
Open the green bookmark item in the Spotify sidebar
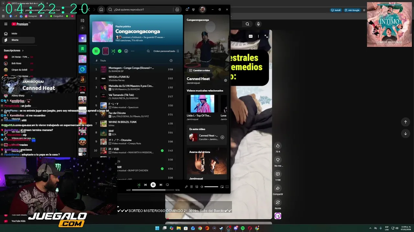tap(82, 49)
